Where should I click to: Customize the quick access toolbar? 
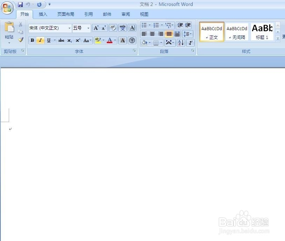coord(49,4)
